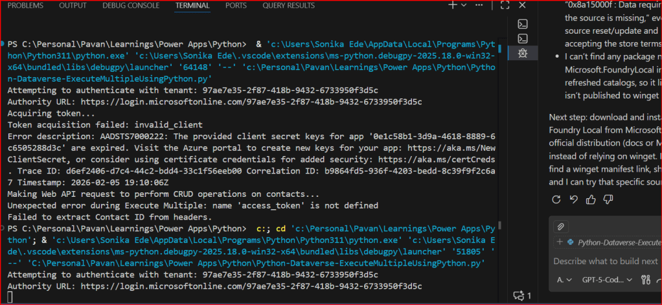Click the retry response icon in chat
662x305 pixels.
pyautogui.click(x=557, y=200)
